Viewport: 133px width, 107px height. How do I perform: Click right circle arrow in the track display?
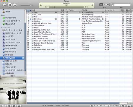(92, 5)
